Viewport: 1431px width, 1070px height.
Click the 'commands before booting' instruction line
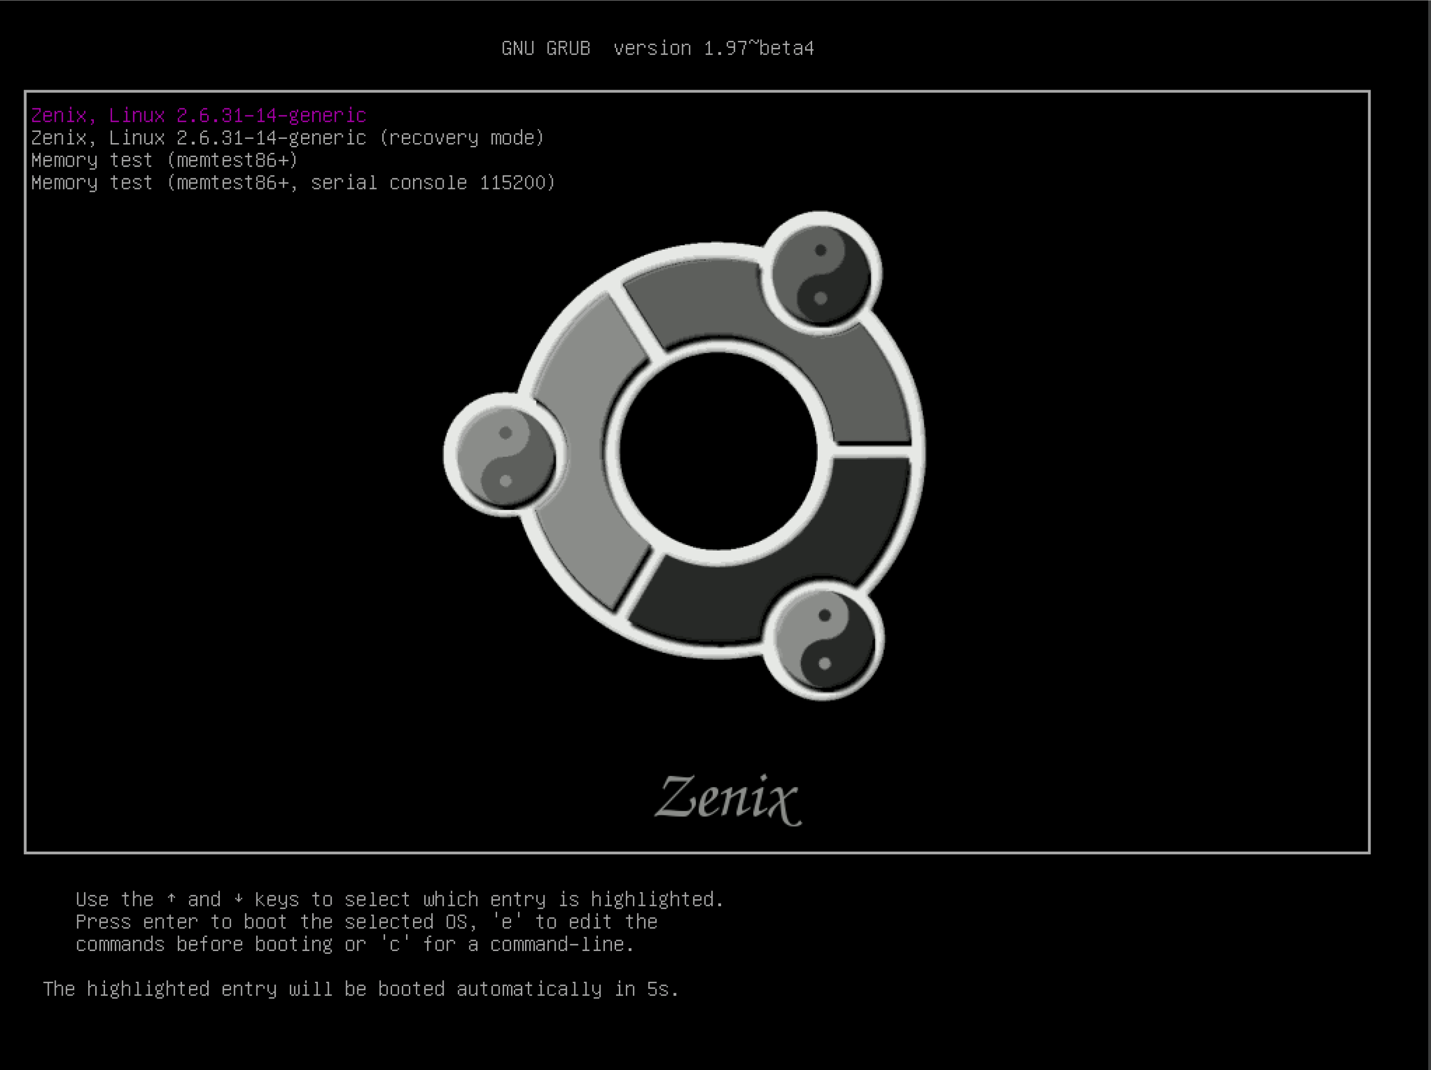[354, 945]
